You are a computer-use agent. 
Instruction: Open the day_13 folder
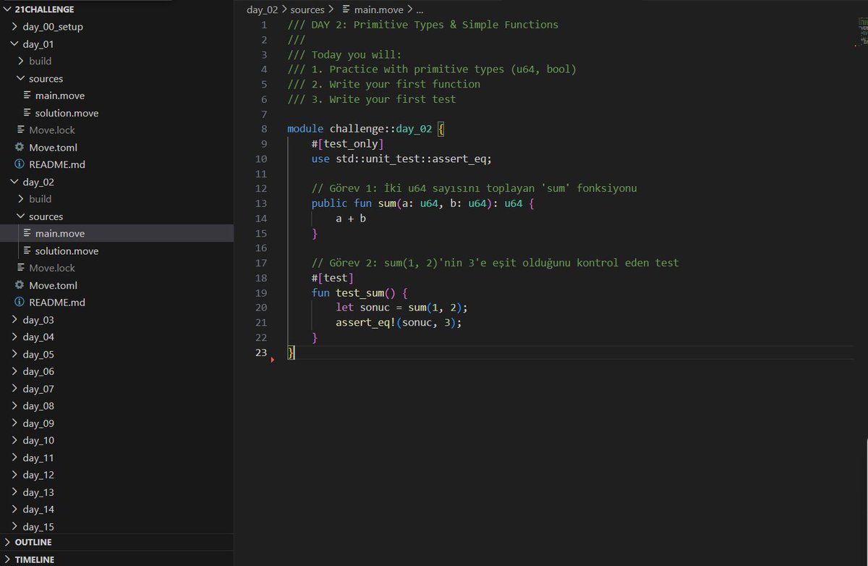coord(38,492)
